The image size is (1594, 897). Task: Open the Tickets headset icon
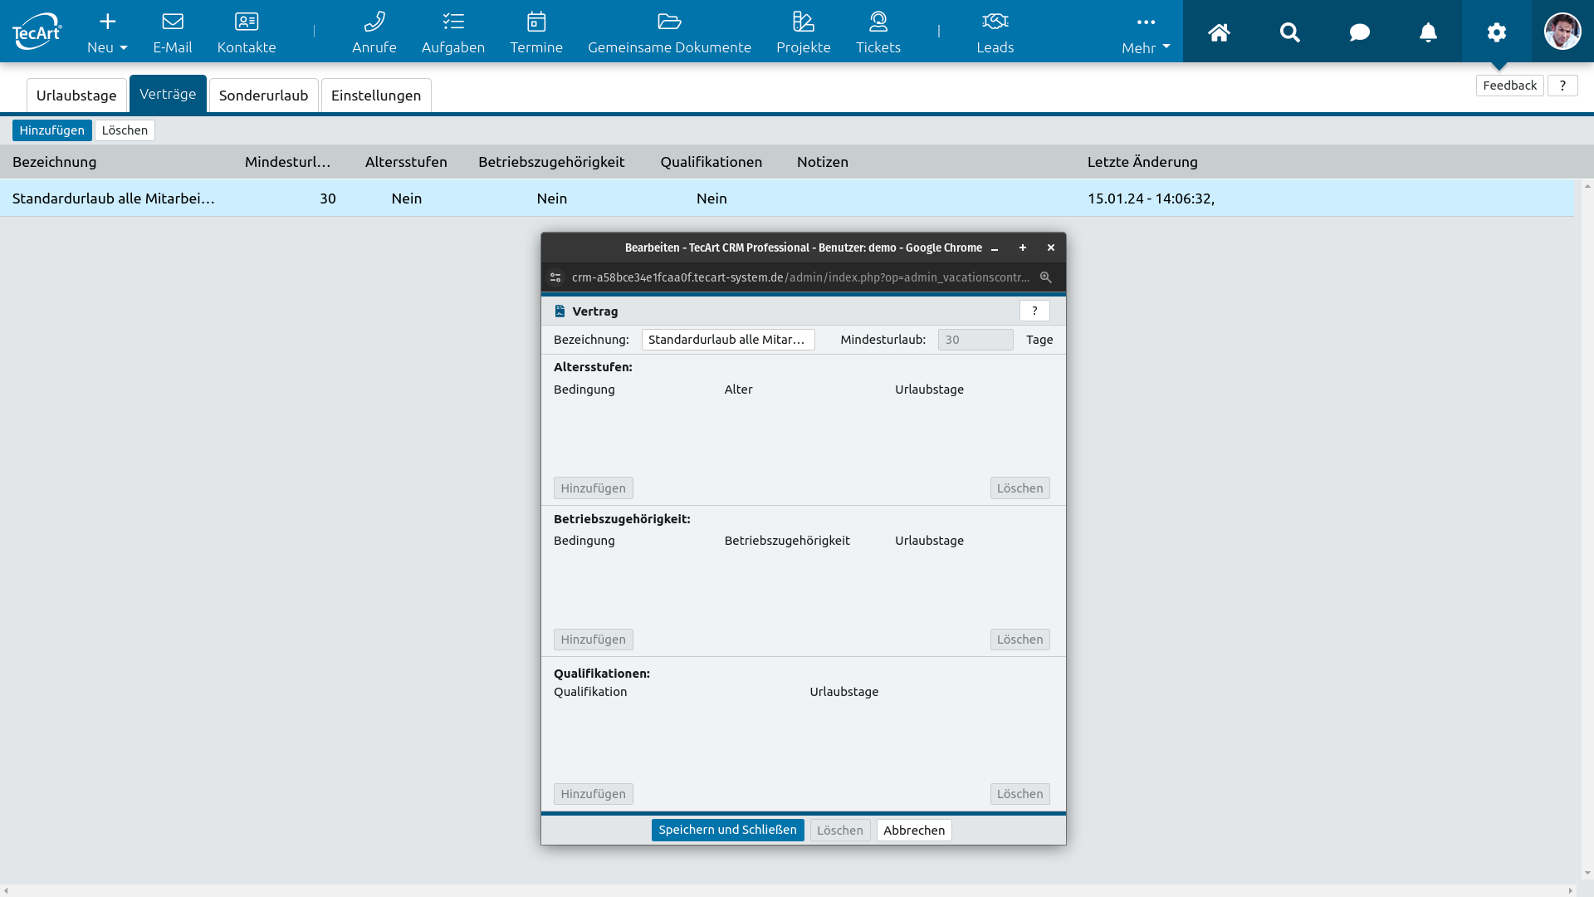coord(878,22)
